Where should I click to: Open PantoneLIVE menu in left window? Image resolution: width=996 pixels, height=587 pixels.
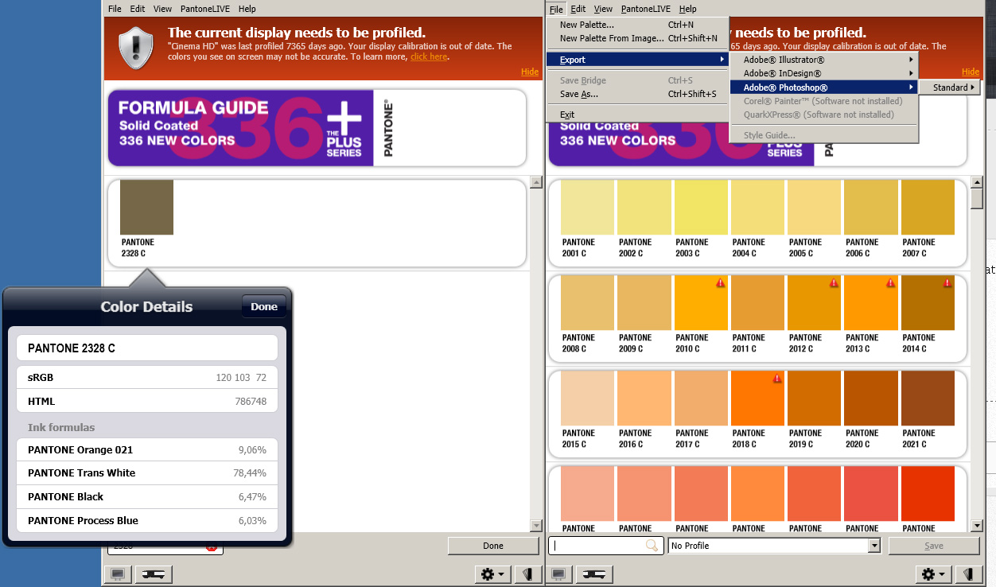click(204, 9)
